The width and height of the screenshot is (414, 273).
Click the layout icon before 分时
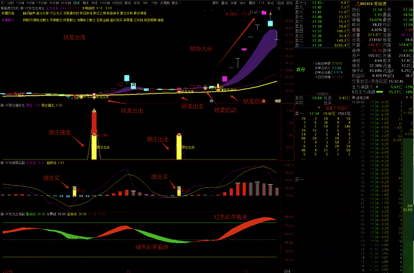3,2
